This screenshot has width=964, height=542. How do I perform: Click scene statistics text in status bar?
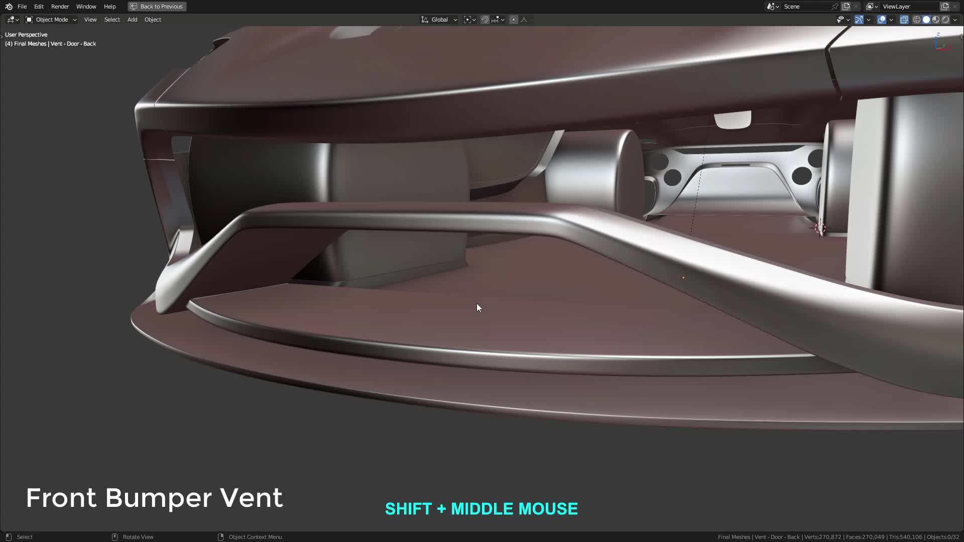pyautogui.click(x=838, y=537)
